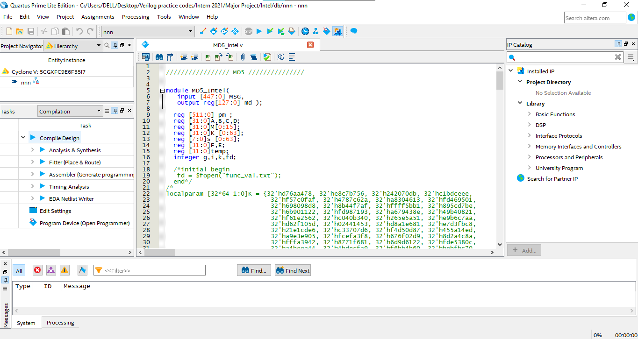The width and height of the screenshot is (638, 339).
Task: Click the search magnifier in Project Navigator
Action: click(x=107, y=45)
